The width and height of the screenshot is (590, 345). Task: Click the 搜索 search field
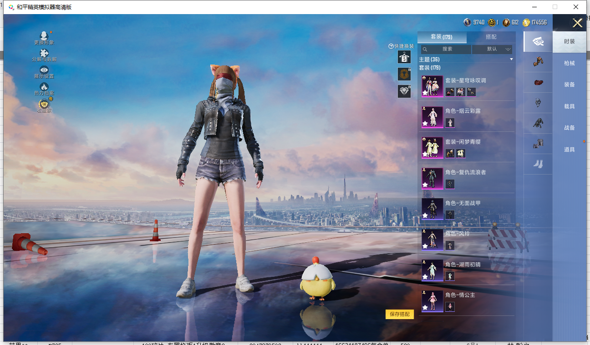click(x=446, y=49)
